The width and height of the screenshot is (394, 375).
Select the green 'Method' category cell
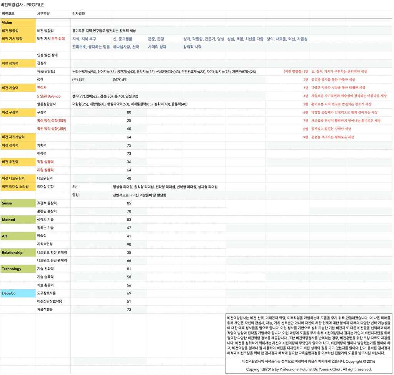tap(18, 220)
